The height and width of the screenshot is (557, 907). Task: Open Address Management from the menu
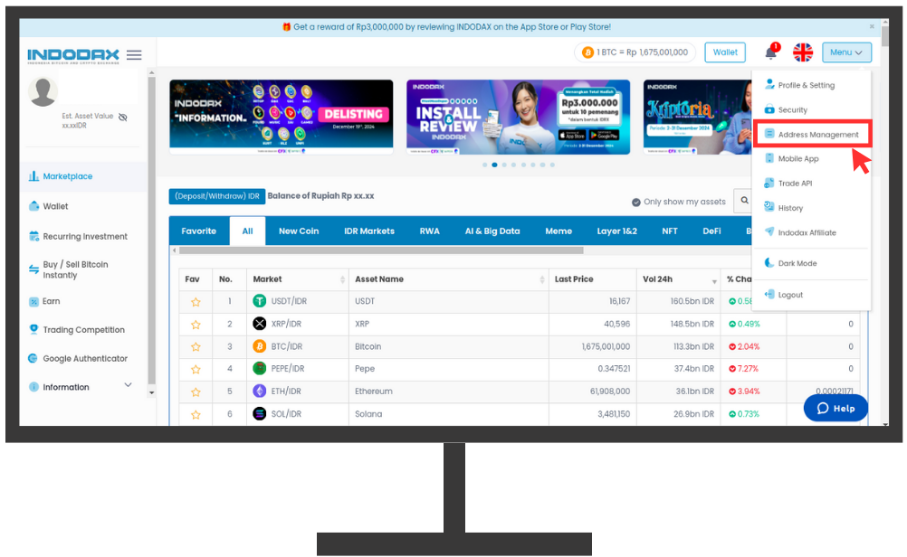click(x=812, y=134)
